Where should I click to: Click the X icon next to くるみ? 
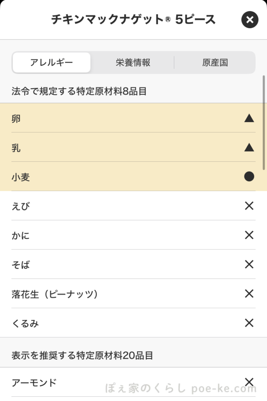click(249, 323)
